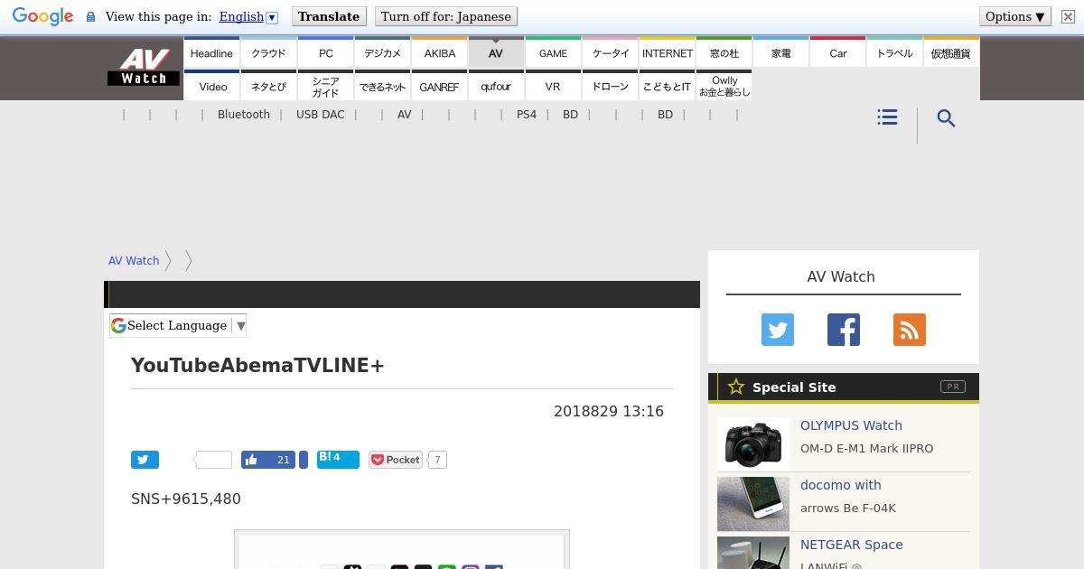This screenshot has width=1084, height=569.
Task: Open the こどもとIT tab
Action: click(667, 87)
